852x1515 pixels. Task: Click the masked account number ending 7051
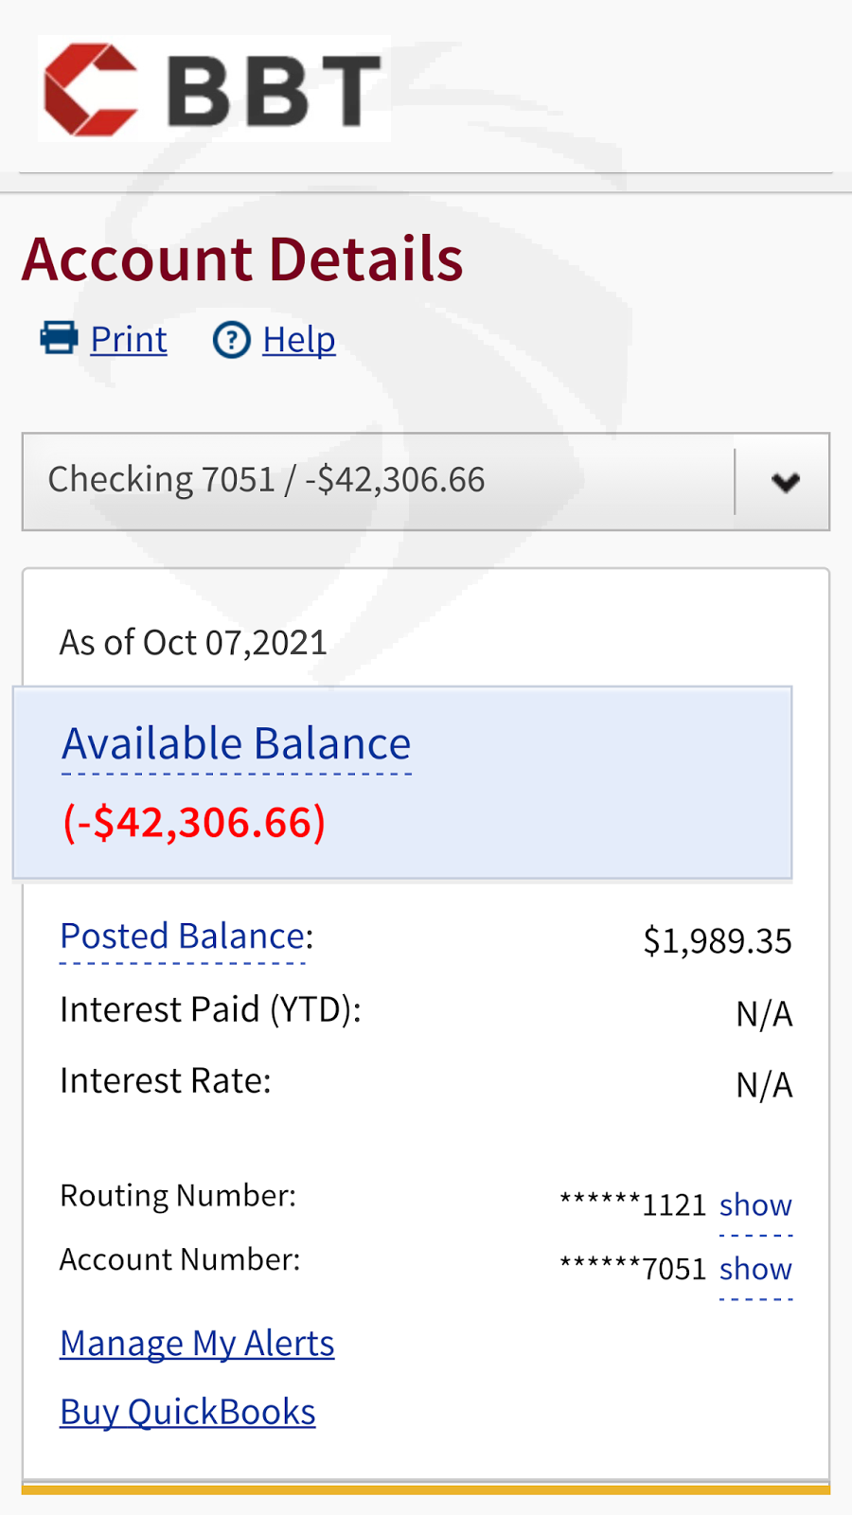click(x=633, y=1269)
